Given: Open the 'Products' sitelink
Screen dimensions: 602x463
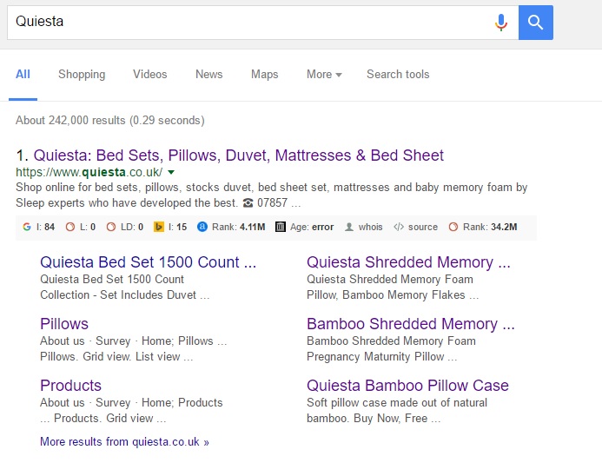Looking at the screenshot, I should [x=70, y=386].
